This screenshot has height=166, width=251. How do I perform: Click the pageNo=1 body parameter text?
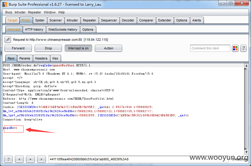click(x=10, y=128)
